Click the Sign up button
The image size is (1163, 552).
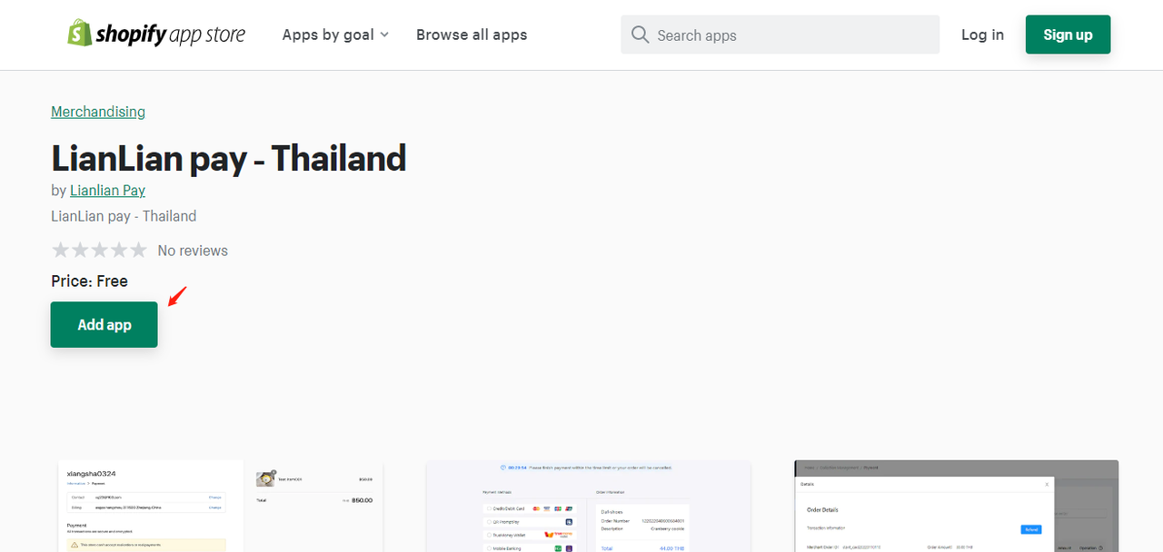tap(1068, 34)
